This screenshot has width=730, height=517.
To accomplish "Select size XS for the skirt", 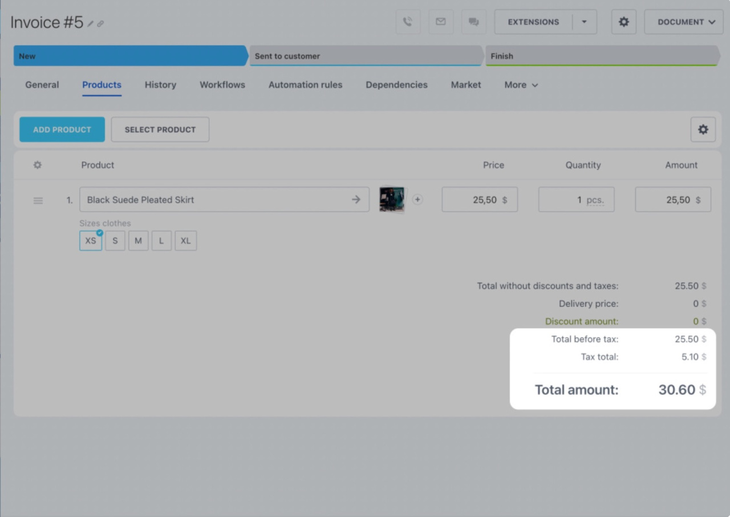I will pyautogui.click(x=91, y=241).
